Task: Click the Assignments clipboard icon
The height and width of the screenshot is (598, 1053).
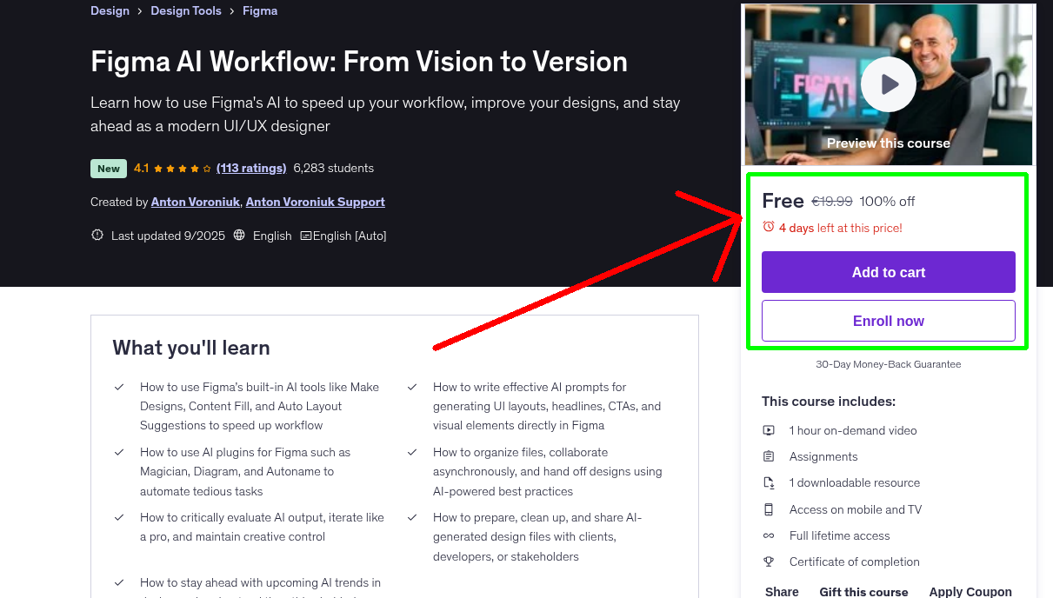Action: 769,456
